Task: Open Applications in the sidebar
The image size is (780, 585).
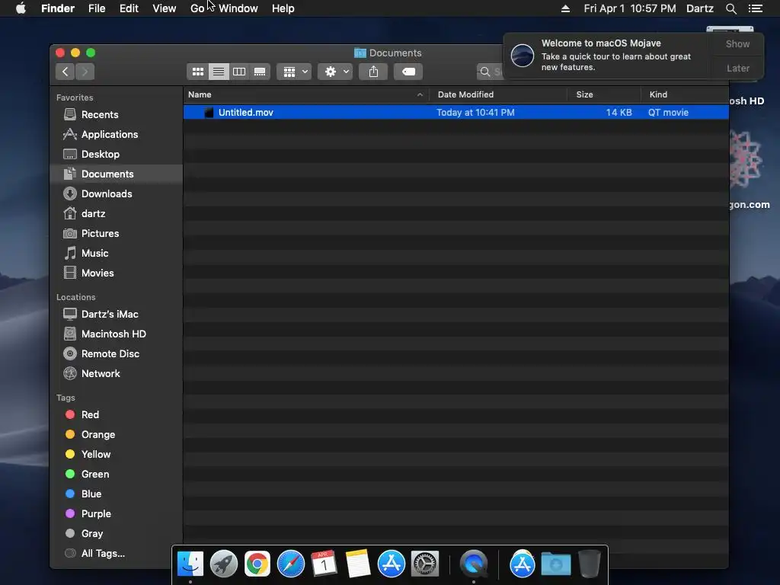Action: click(117, 134)
